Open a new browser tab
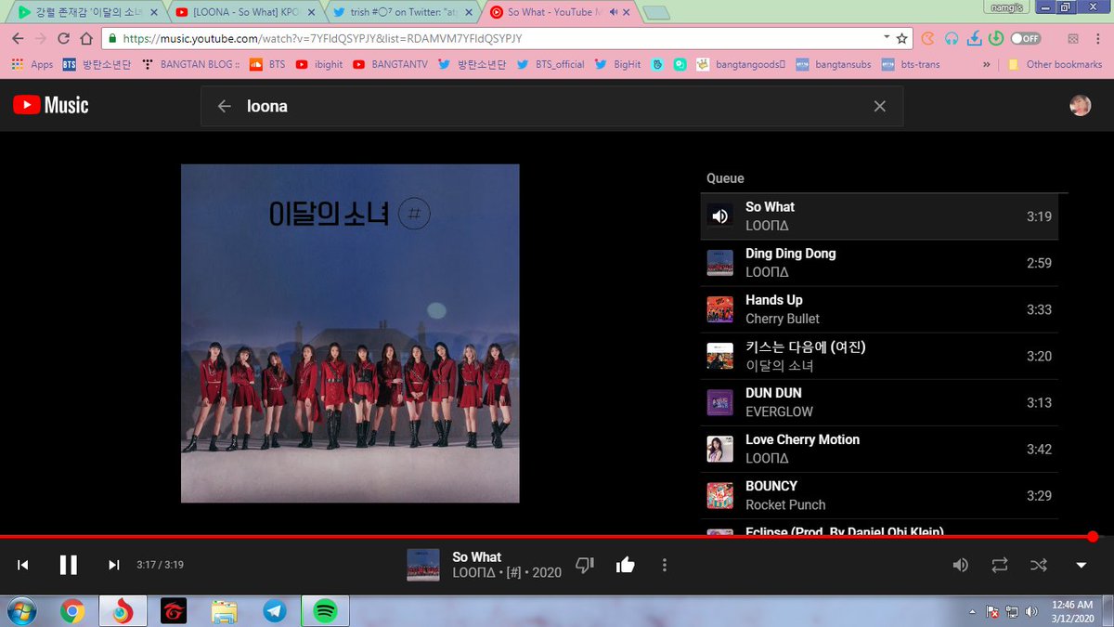Viewport: 1114px width, 627px height. point(655,13)
